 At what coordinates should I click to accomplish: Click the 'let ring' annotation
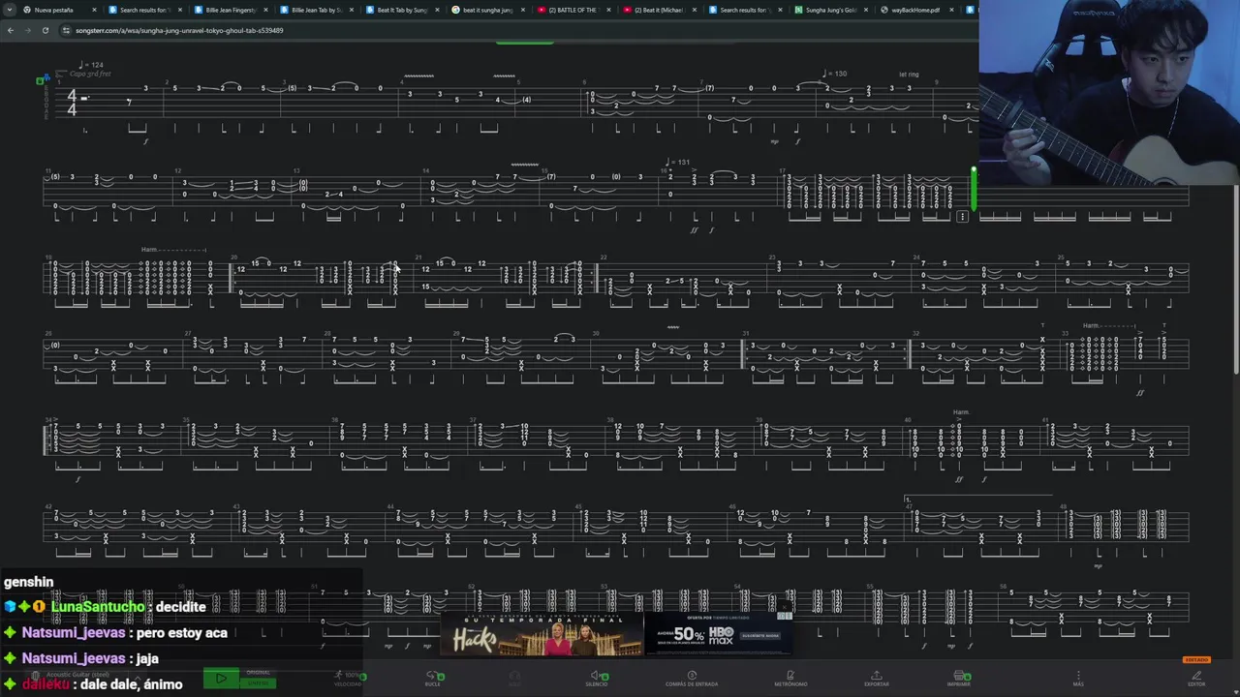[x=908, y=74]
